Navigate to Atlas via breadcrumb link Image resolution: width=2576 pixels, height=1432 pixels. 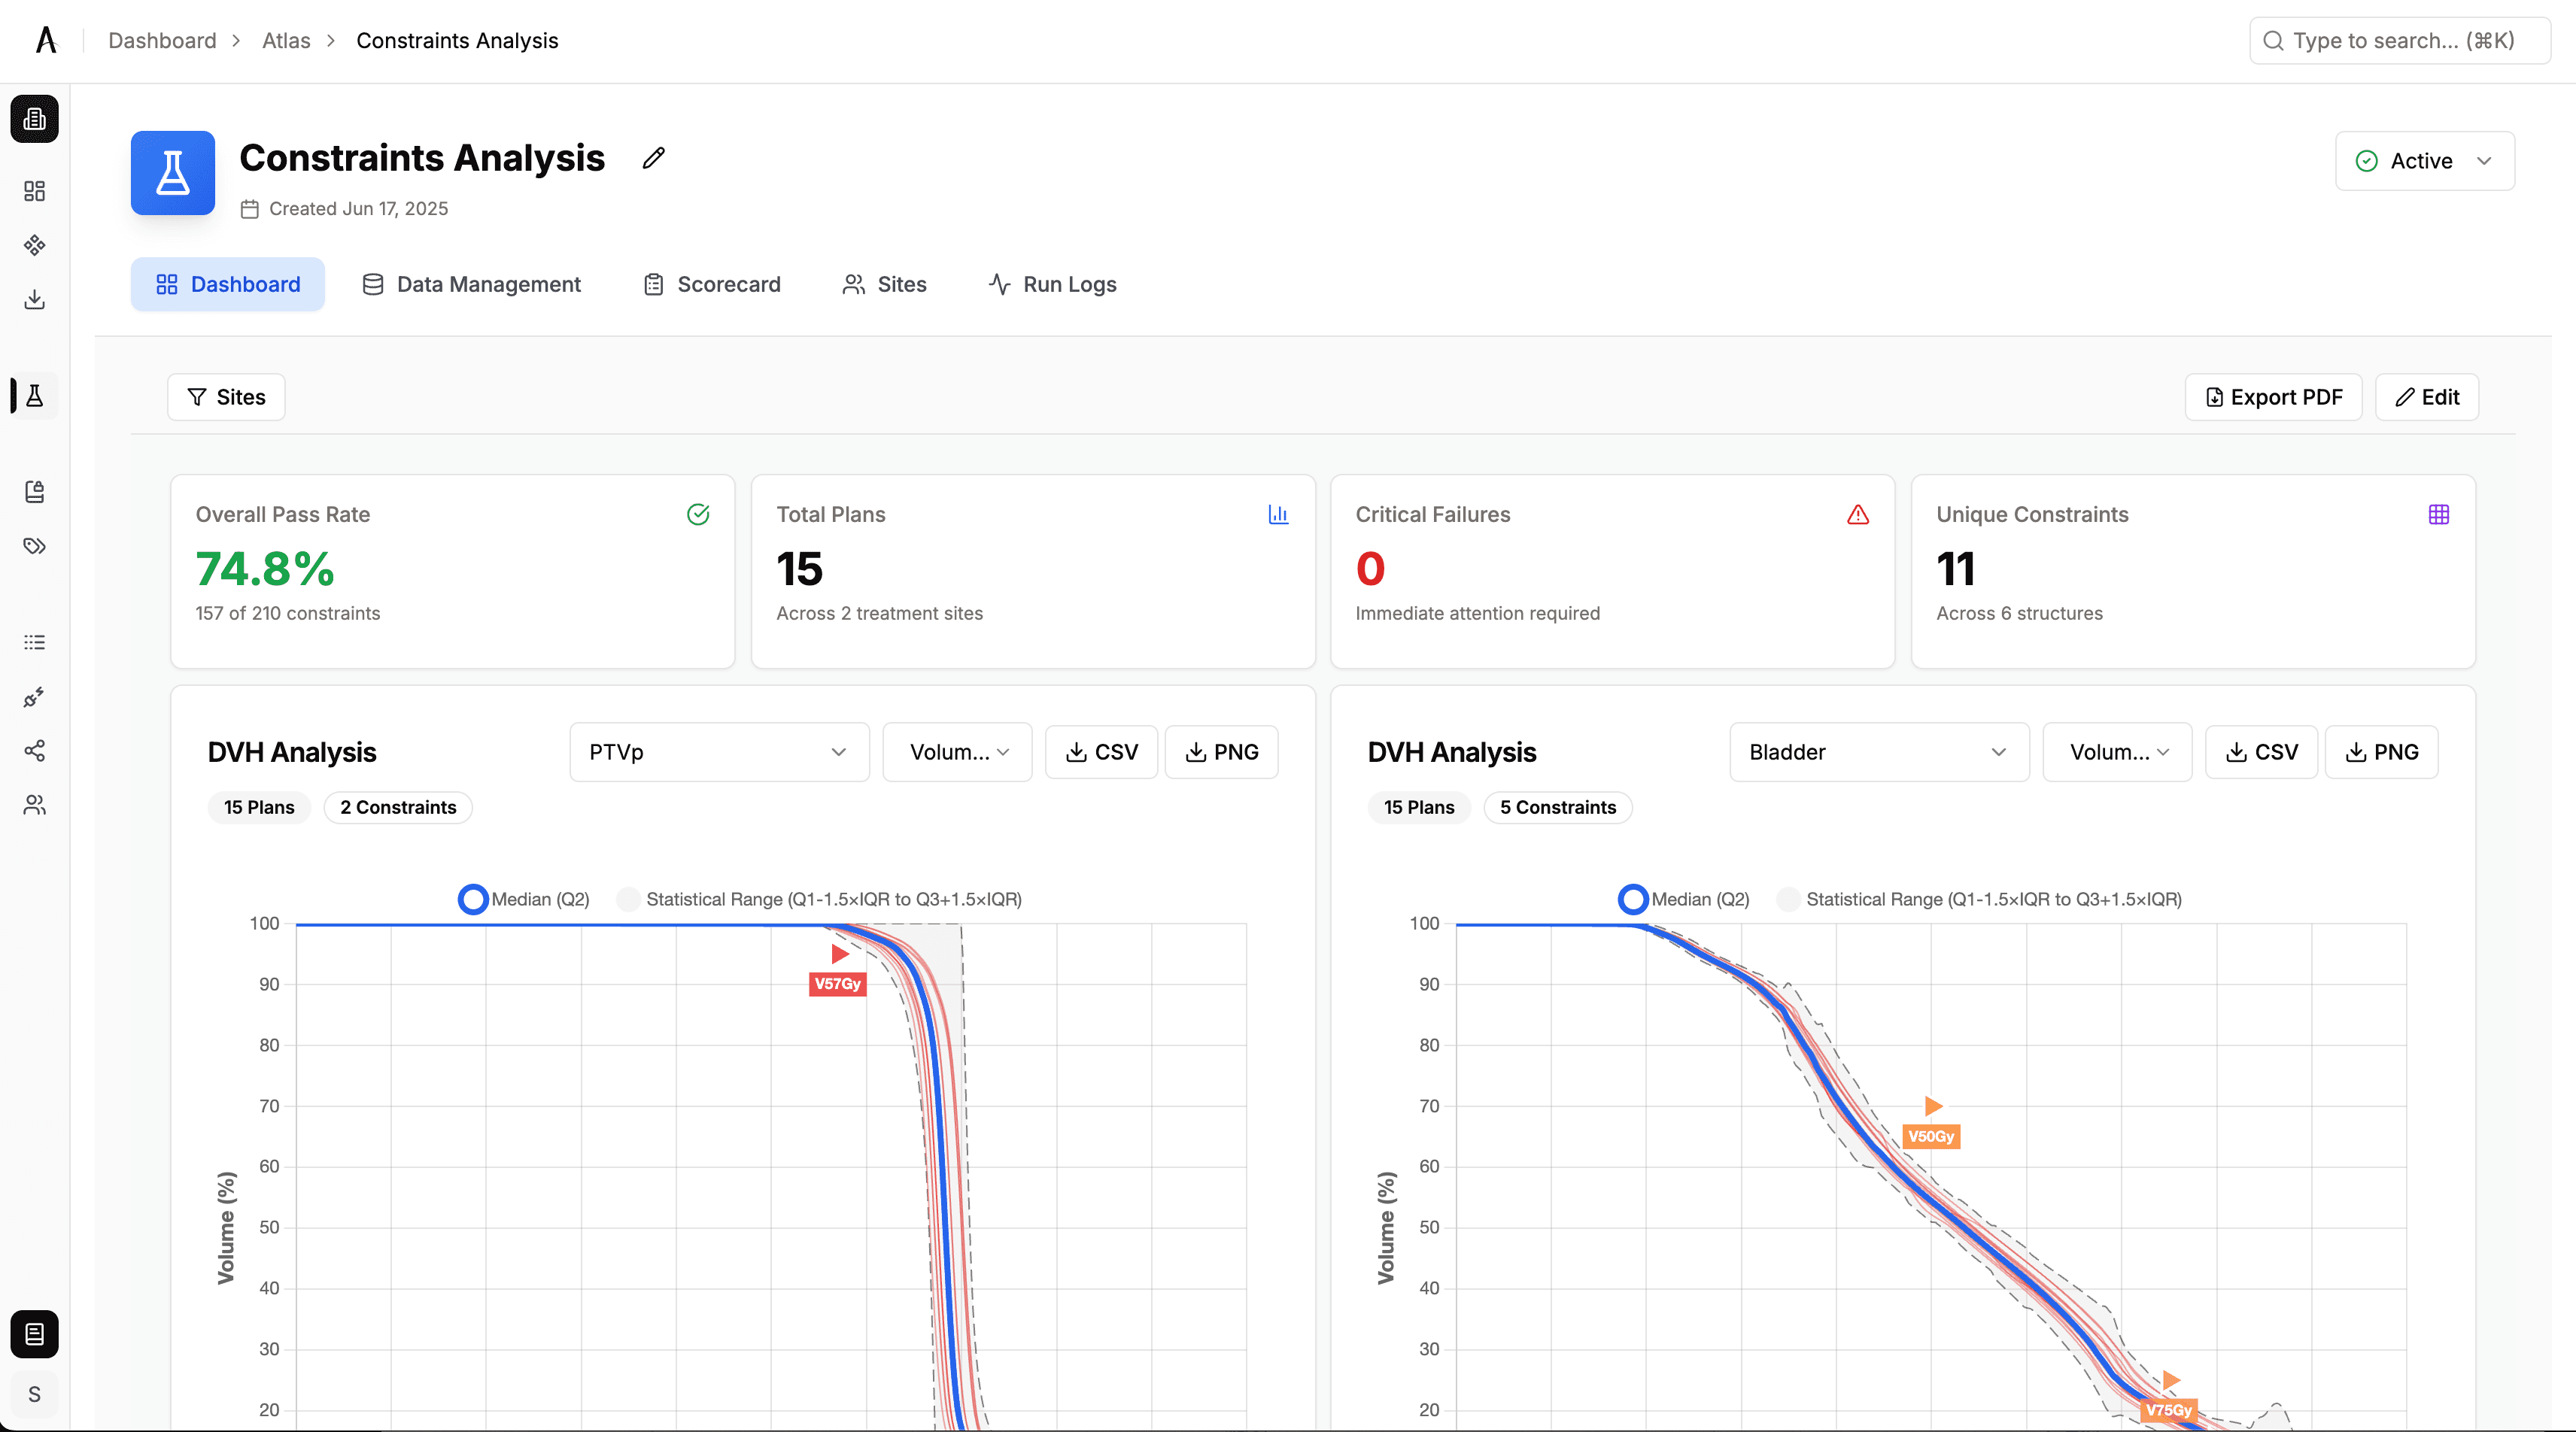[286, 40]
